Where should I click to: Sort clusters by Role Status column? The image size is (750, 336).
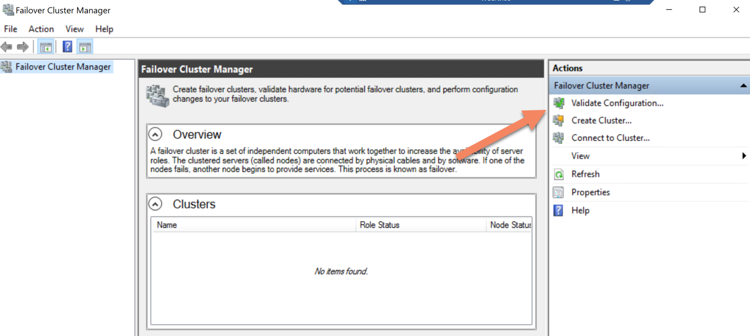(379, 225)
